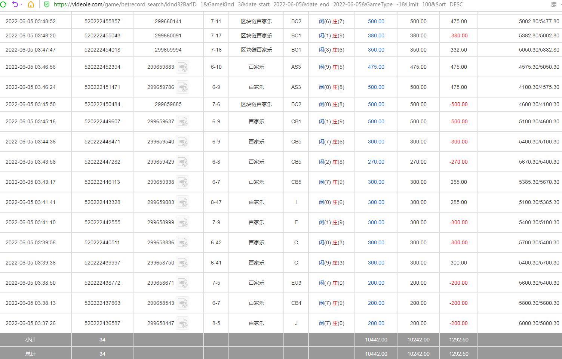562x359 pixels.
Task: Click the result 闲(2) 庄(8)
Action: pyautogui.click(x=332, y=162)
